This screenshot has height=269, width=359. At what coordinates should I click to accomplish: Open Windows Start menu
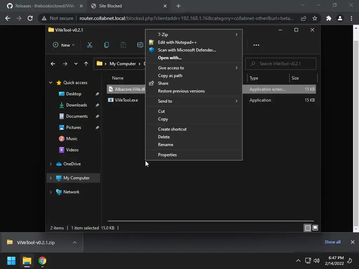point(11,261)
